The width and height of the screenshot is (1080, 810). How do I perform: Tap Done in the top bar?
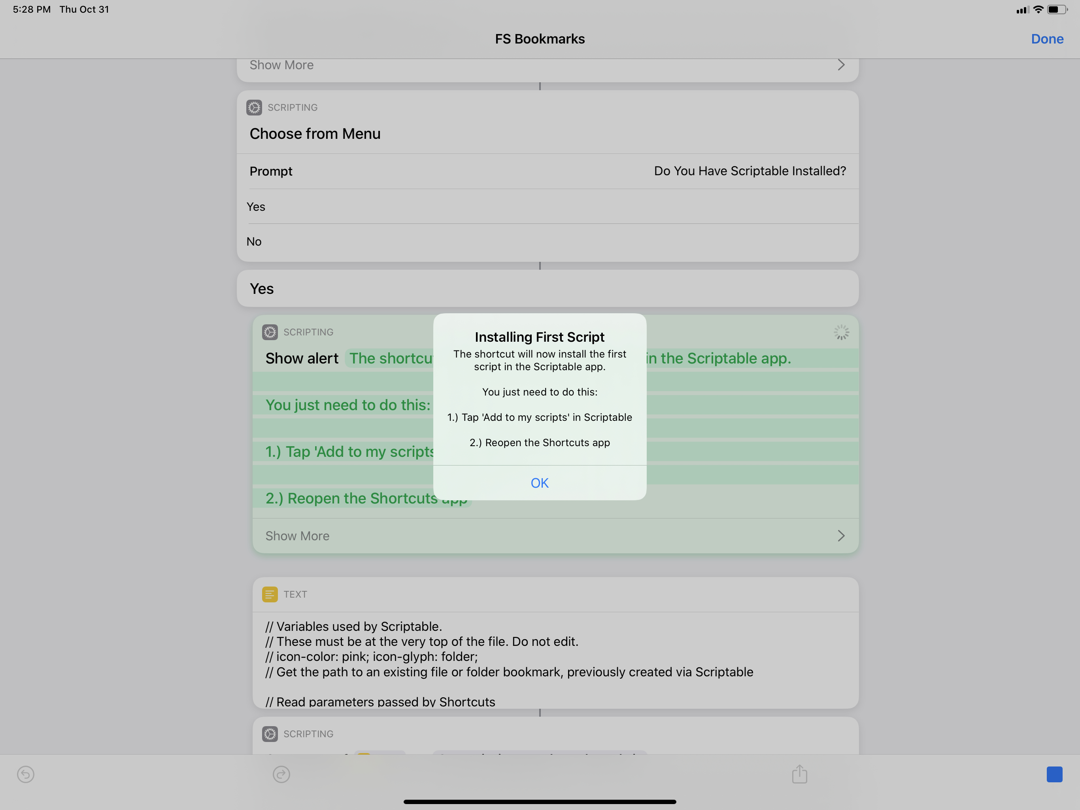coord(1047,39)
